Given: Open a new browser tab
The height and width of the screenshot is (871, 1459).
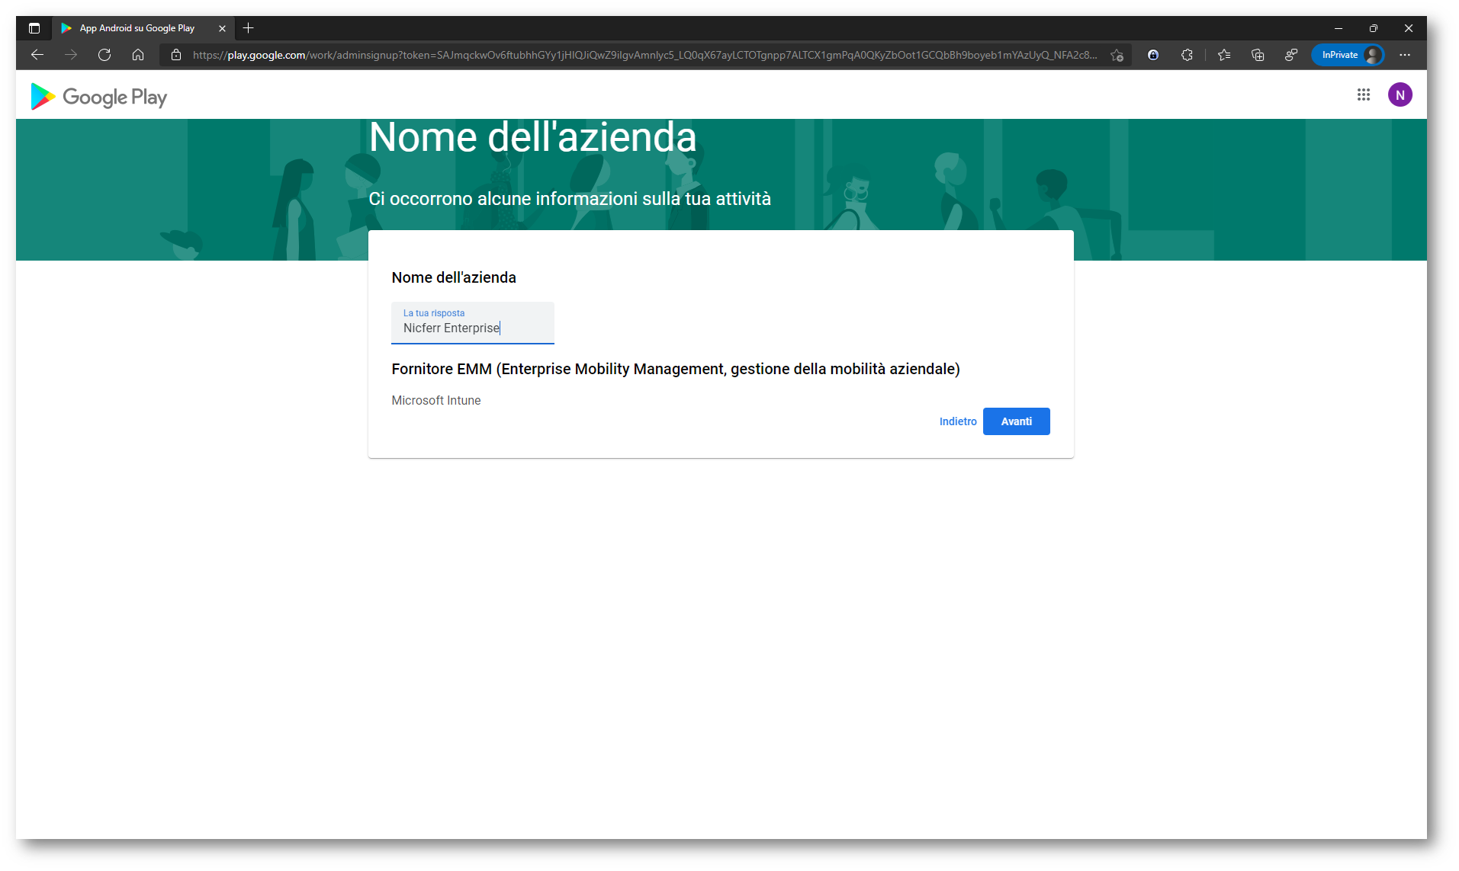Looking at the screenshot, I should click(248, 28).
